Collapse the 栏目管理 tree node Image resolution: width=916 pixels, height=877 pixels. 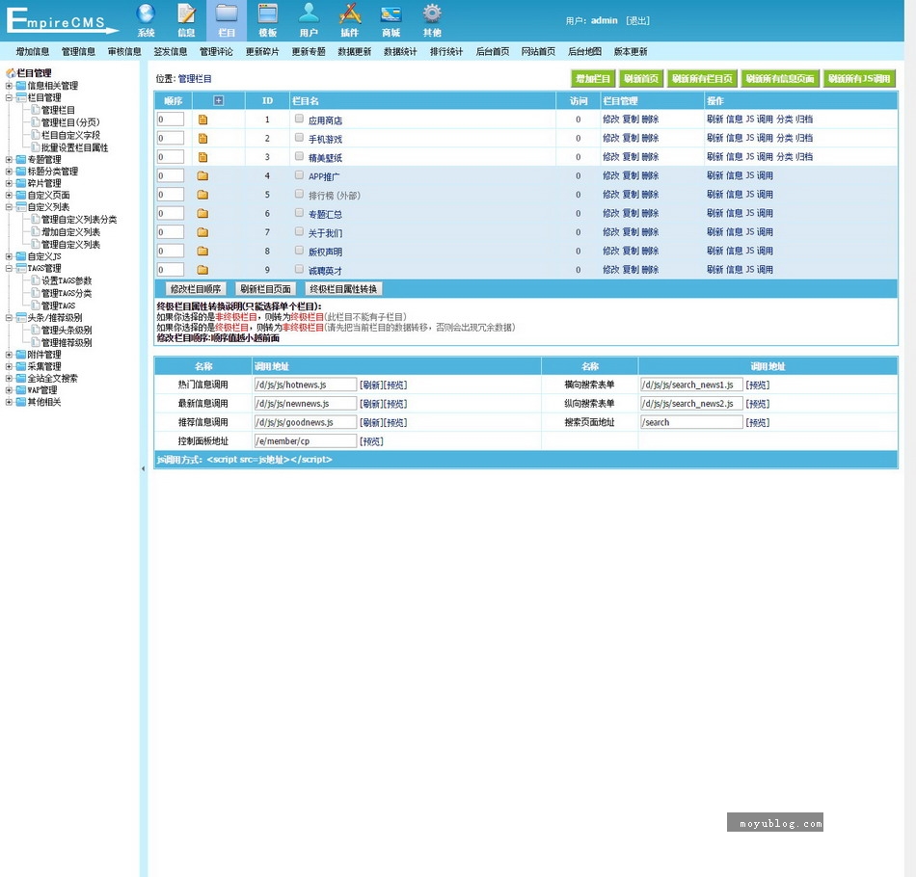click(x=9, y=97)
